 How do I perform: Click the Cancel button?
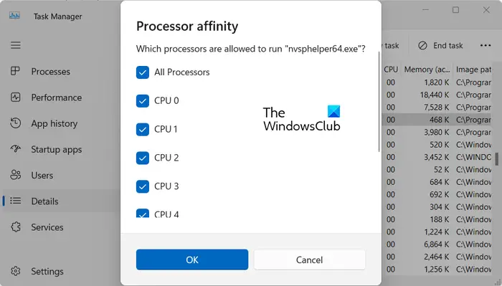[x=309, y=259]
